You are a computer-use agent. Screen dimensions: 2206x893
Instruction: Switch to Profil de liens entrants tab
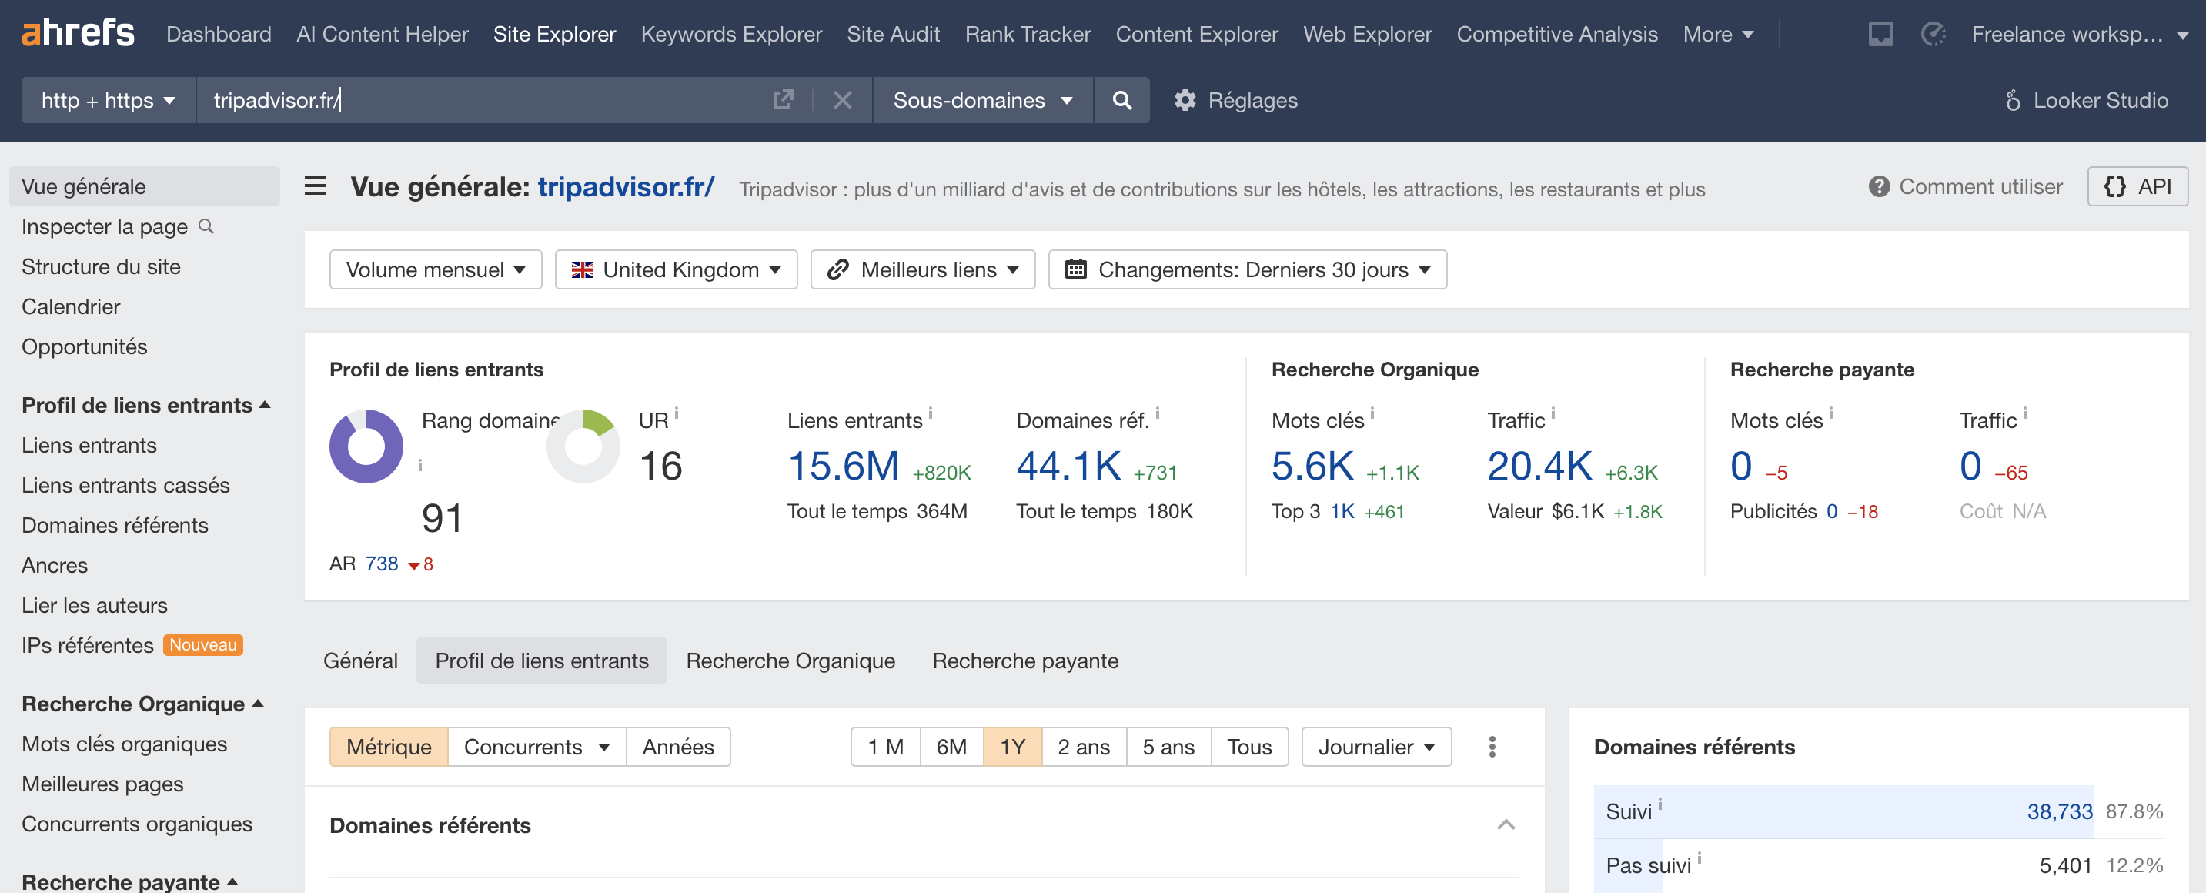[542, 660]
